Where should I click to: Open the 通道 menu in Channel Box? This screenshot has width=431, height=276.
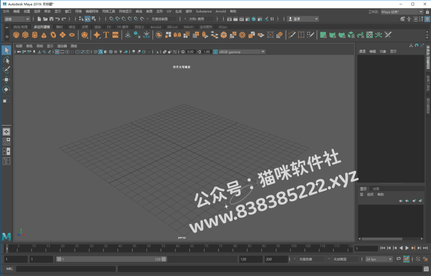click(x=362, y=52)
